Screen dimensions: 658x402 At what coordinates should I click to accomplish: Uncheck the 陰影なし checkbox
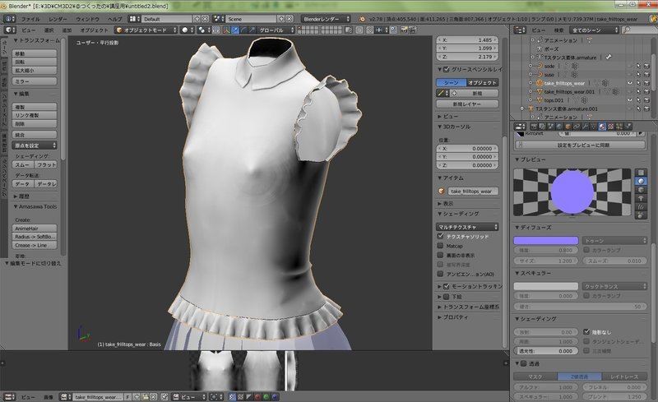pyautogui.click(x=586, y=331)
